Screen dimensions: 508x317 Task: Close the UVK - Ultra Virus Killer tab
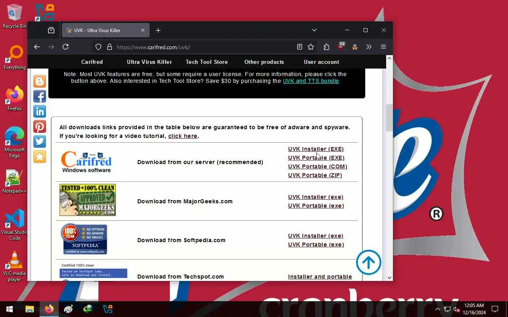(143, 30)
